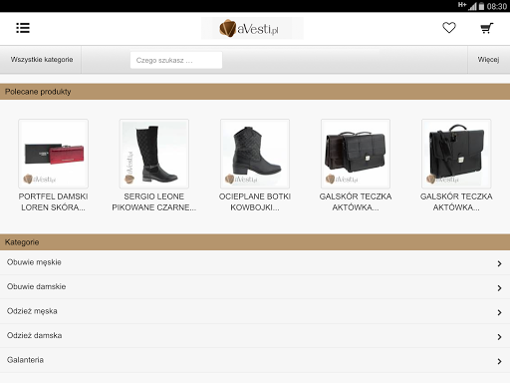
Task: Open the Wszystkie kategorie tab
Action: coord(42,60)
